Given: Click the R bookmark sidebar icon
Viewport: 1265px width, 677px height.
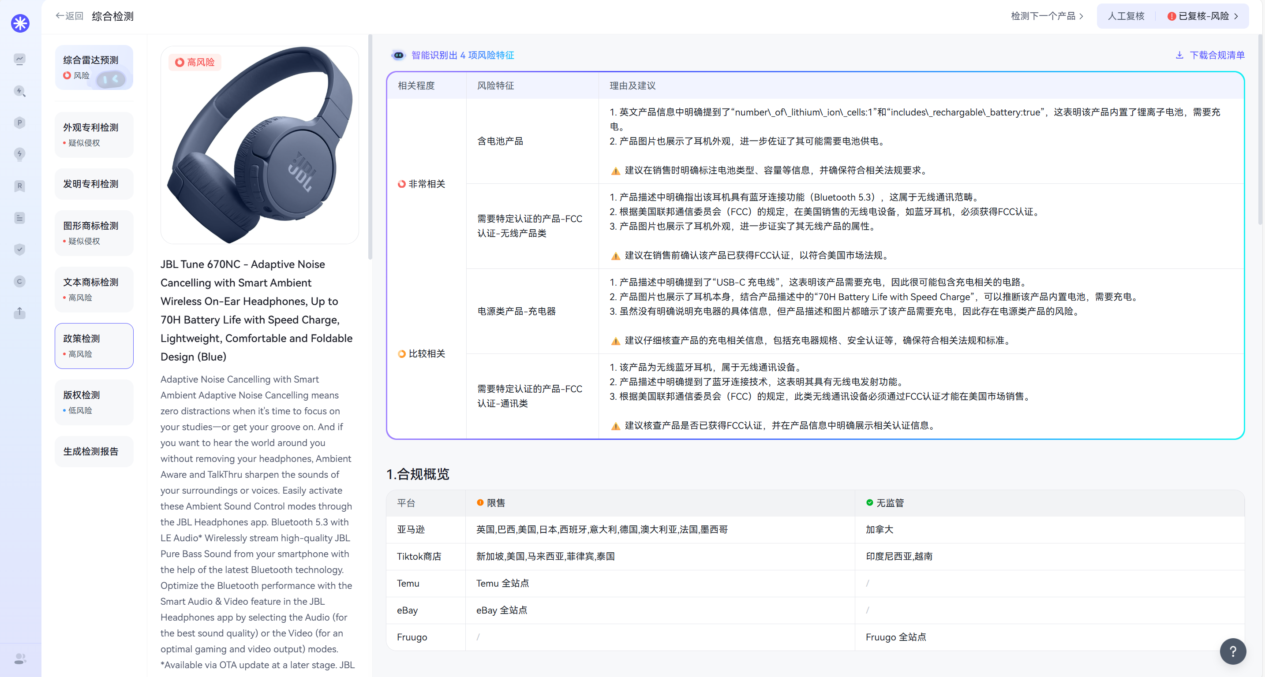Looking at the screenshot, I should [x=20, y=186].
